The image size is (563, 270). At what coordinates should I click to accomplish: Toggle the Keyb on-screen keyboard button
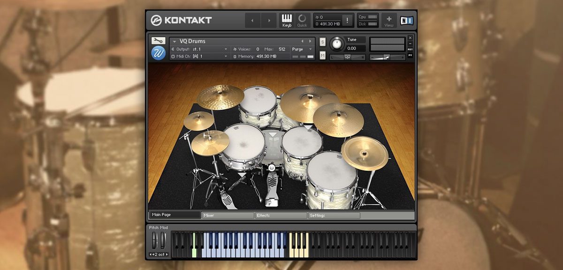coord(287,20)
